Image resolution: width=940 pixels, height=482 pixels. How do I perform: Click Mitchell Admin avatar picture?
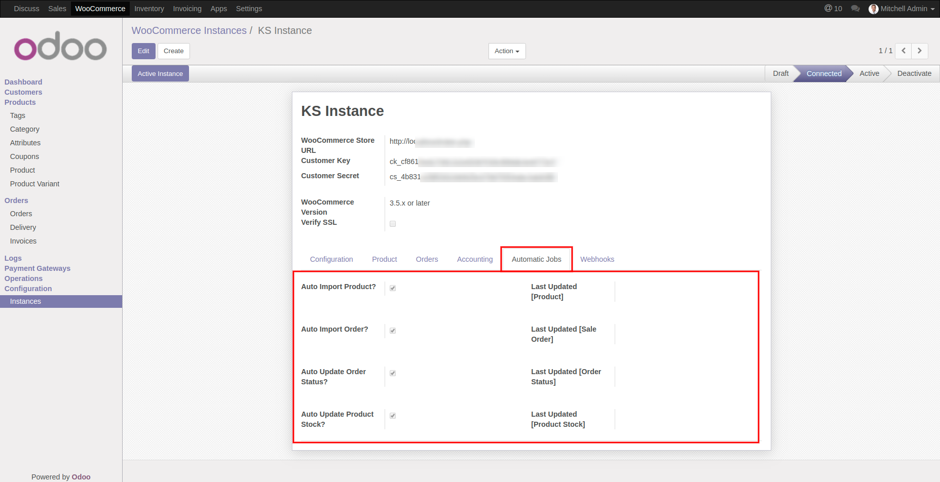coord(873,9)
